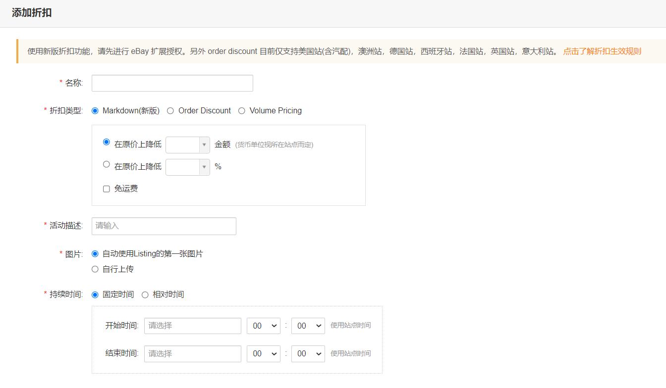Select the 自行上传 image option
The height and width of the screenshot is (388, 666).
coord(95,269)
